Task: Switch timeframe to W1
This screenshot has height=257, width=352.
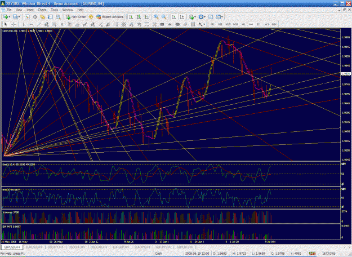Action: (x=266, y=24)
